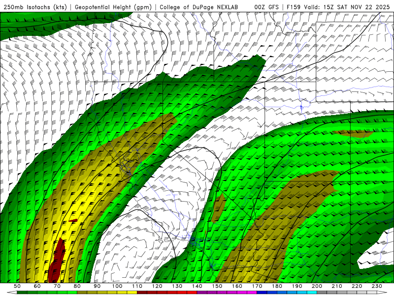Pick the brightest yellow swatch beside dark red
Image resolution: width=394 pixels, height=295 pixels.
click(x=132, y=292)
